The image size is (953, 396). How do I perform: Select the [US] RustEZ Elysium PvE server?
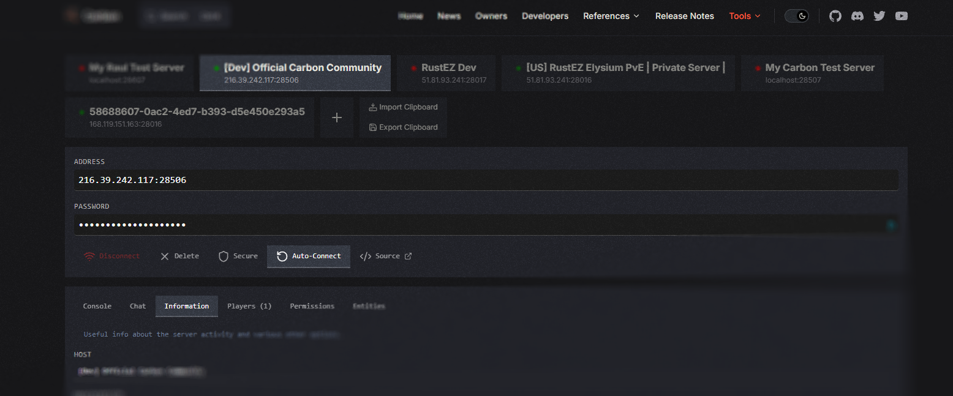[x=618, y=73]
